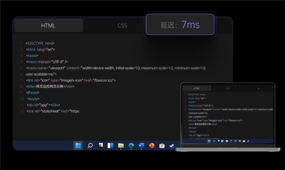Launch File Explorer from the taskbar
The height and width of the screenshot is (170, 285).
[121, 146]
